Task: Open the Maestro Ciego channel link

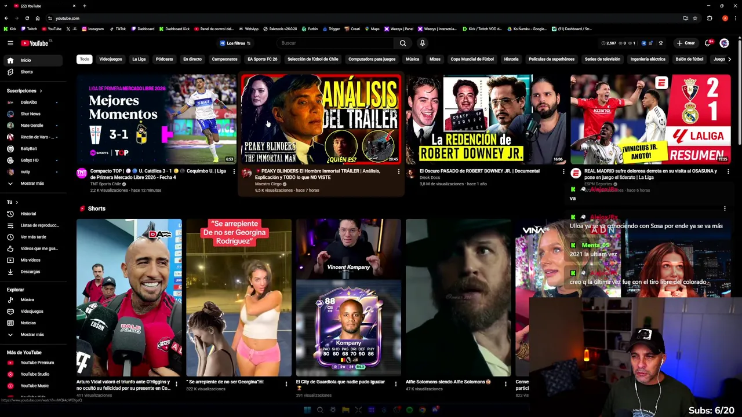Action: tap(268, 184)
